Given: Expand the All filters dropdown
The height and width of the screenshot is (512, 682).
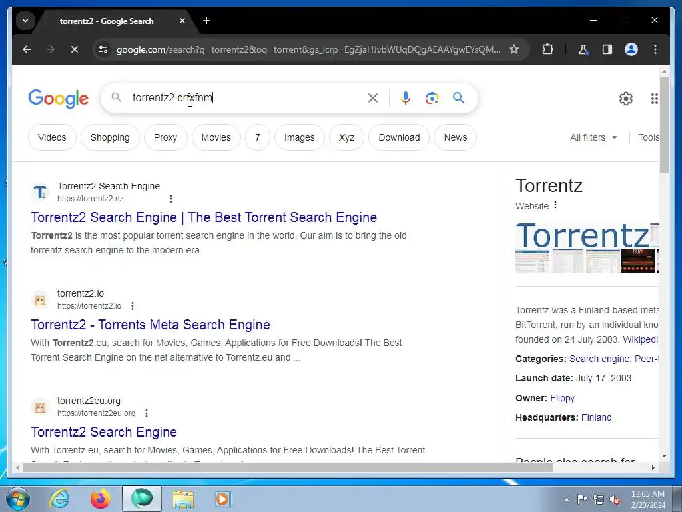Looking at the screenshot, I should 593,137.
